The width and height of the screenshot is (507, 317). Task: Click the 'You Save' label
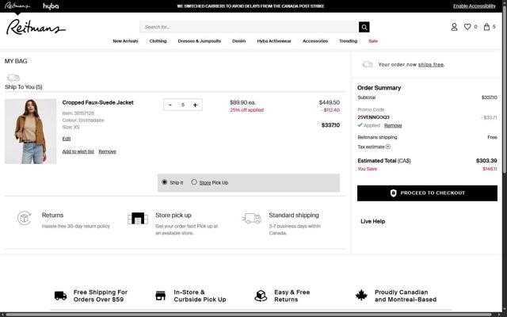pos(367,169)
